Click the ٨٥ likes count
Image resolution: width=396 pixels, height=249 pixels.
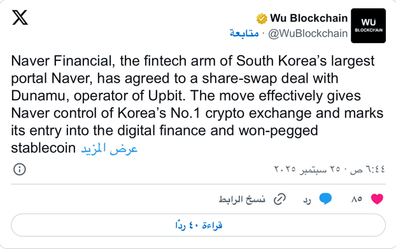pos(357,199)
